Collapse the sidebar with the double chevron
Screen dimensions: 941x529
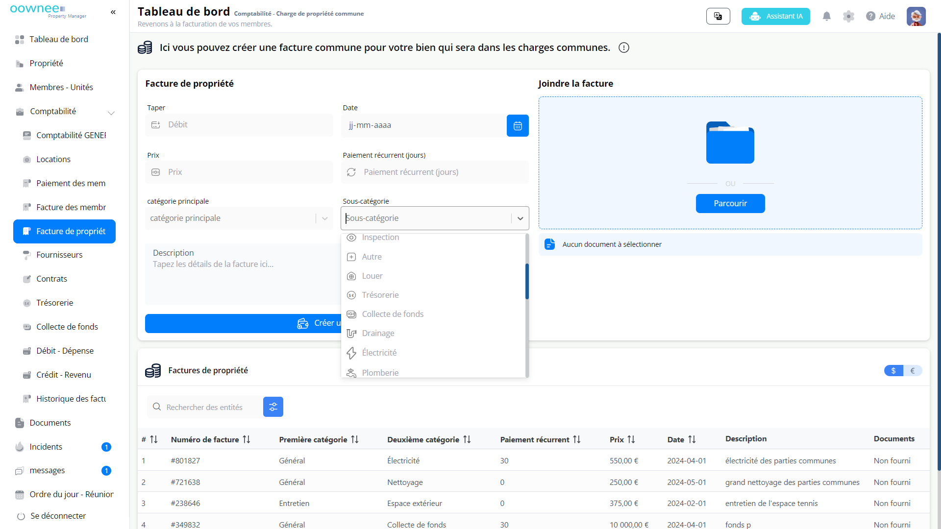[x=113, y=12]
